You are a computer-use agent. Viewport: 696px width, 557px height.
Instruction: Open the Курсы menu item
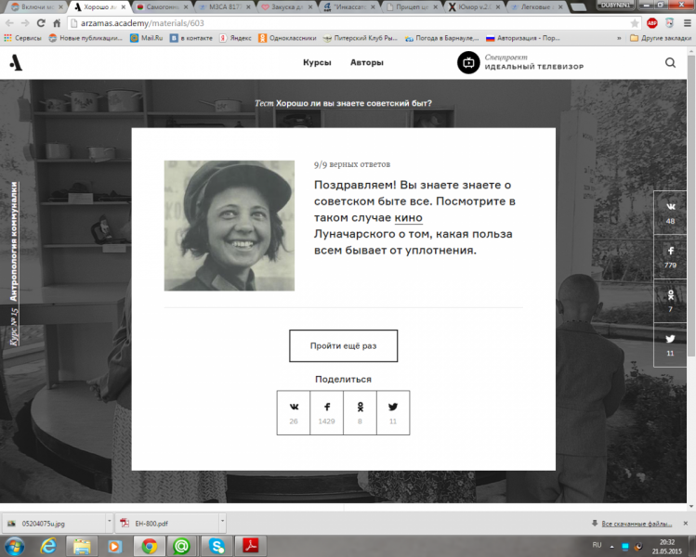point(317,62)
